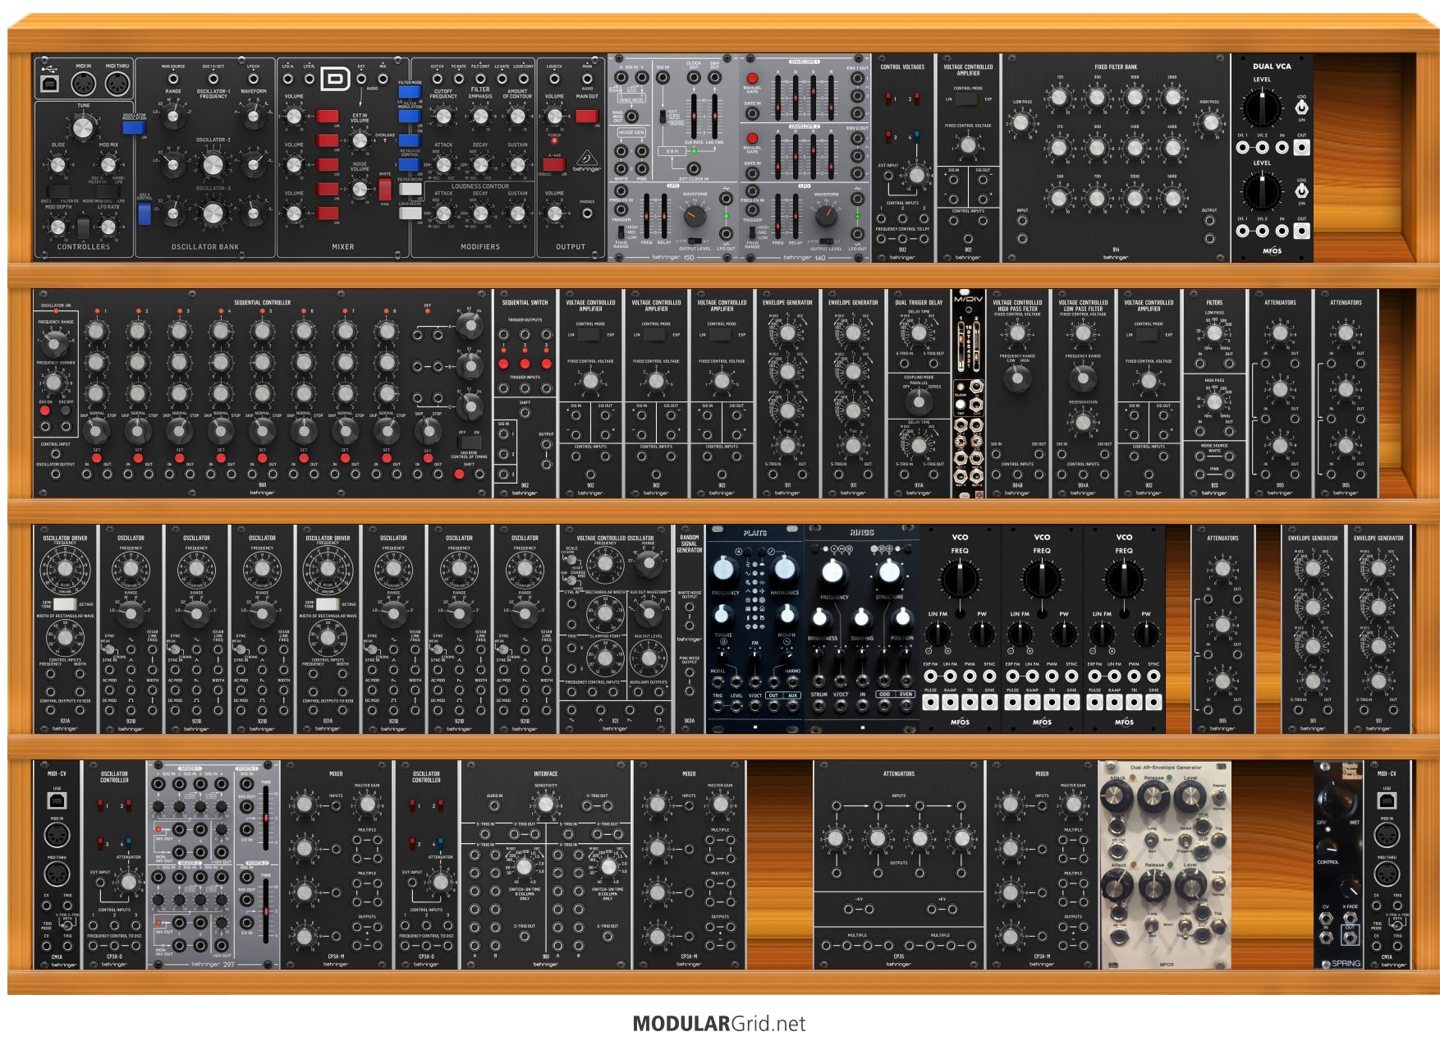The height and width of the screenshot is (1041, 1440).
Task: Click the Sensitivity knob on Interface module
Action: [545, 805]
